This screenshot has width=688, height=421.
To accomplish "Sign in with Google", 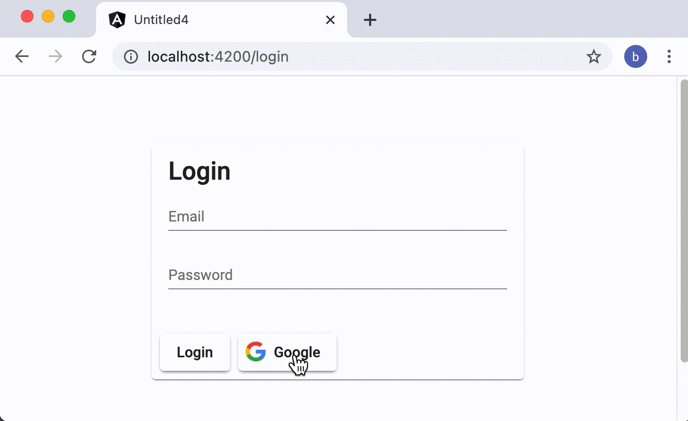I will point(287,352).
